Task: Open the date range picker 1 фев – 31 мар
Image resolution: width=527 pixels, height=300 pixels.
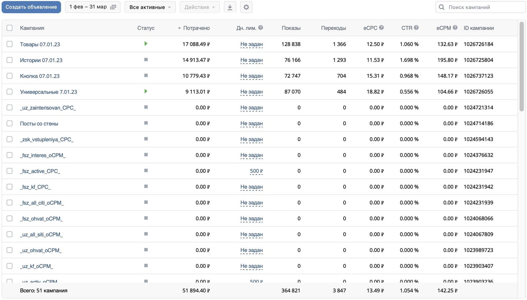Action: tap(93, 7)
